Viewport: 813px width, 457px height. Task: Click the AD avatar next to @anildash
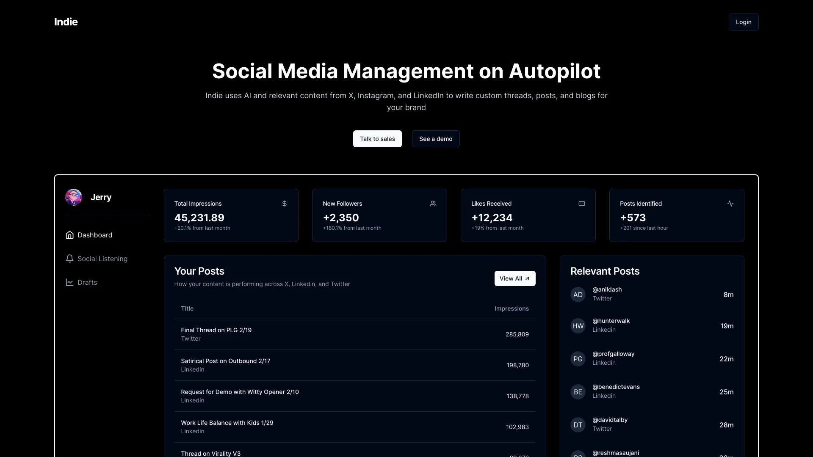tap(578, 295)
